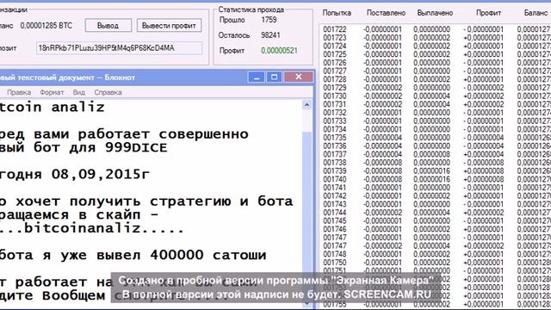Click the date '08,09,2015г' in Notepad
Image resolution: width=551 pixels, height=310 pixels.
(x=101, y=174)
